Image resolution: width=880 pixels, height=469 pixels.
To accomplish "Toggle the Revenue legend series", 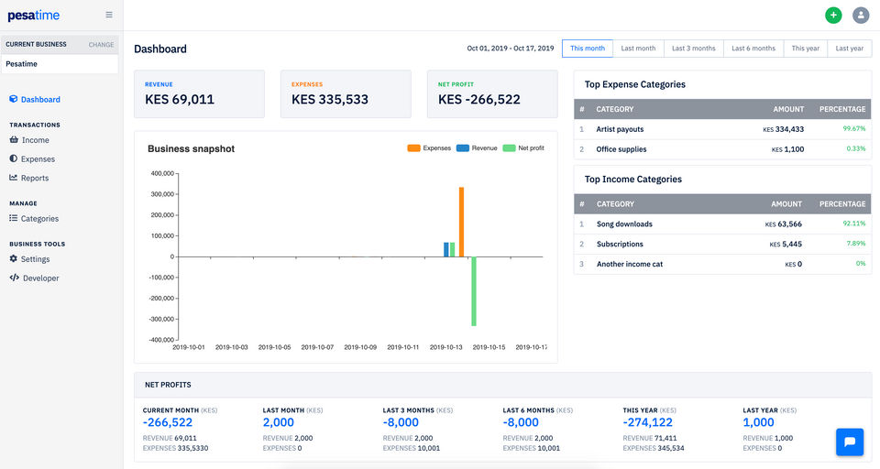I will pos(477,148).
